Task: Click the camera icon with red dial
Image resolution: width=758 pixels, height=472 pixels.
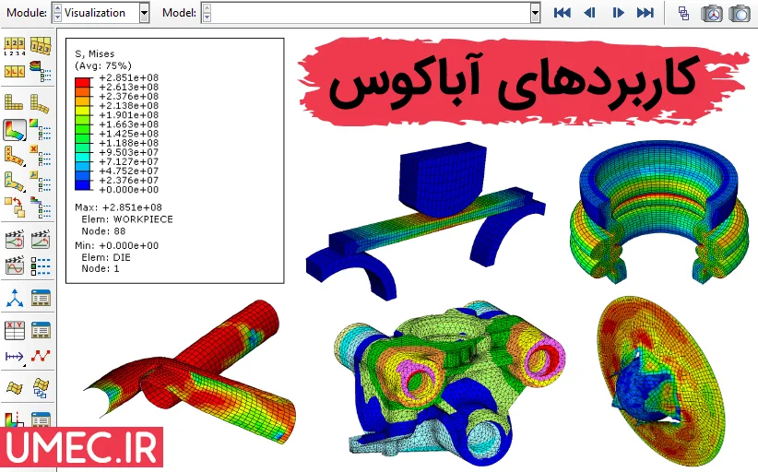Action: [x=712, y=13]
